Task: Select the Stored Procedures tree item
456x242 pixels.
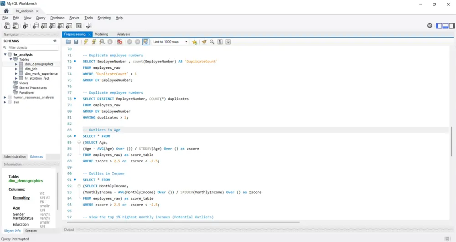Action: (33, 88)
